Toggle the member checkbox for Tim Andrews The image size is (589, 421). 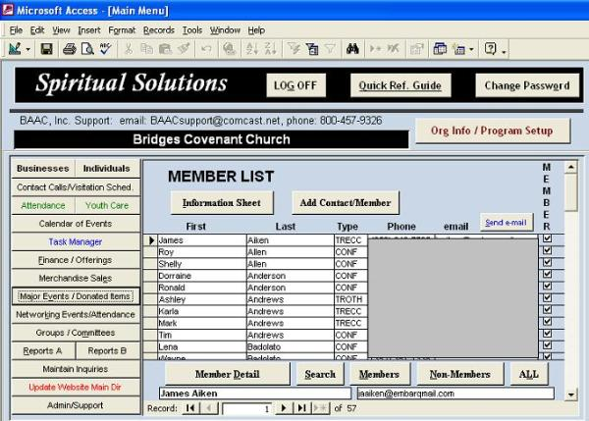click(548, 334)
